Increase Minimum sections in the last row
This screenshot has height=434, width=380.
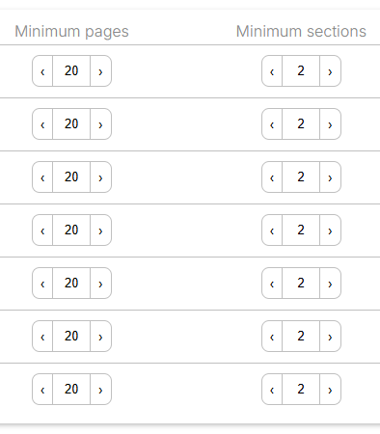pyautogui.click(x=330, y=390)
